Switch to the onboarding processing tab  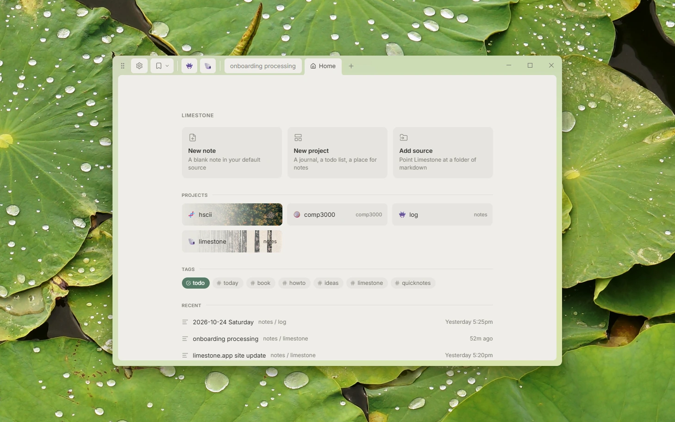(263, 66)
